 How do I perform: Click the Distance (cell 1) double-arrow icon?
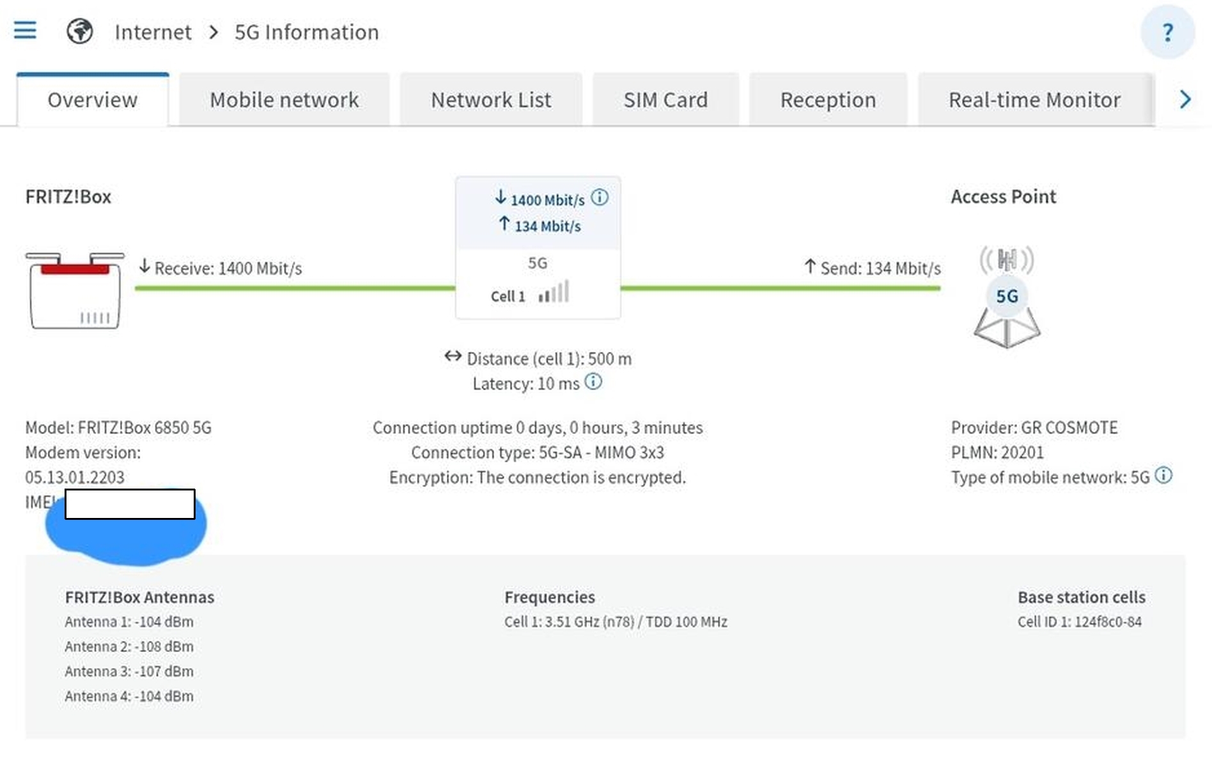click(453, 356)
